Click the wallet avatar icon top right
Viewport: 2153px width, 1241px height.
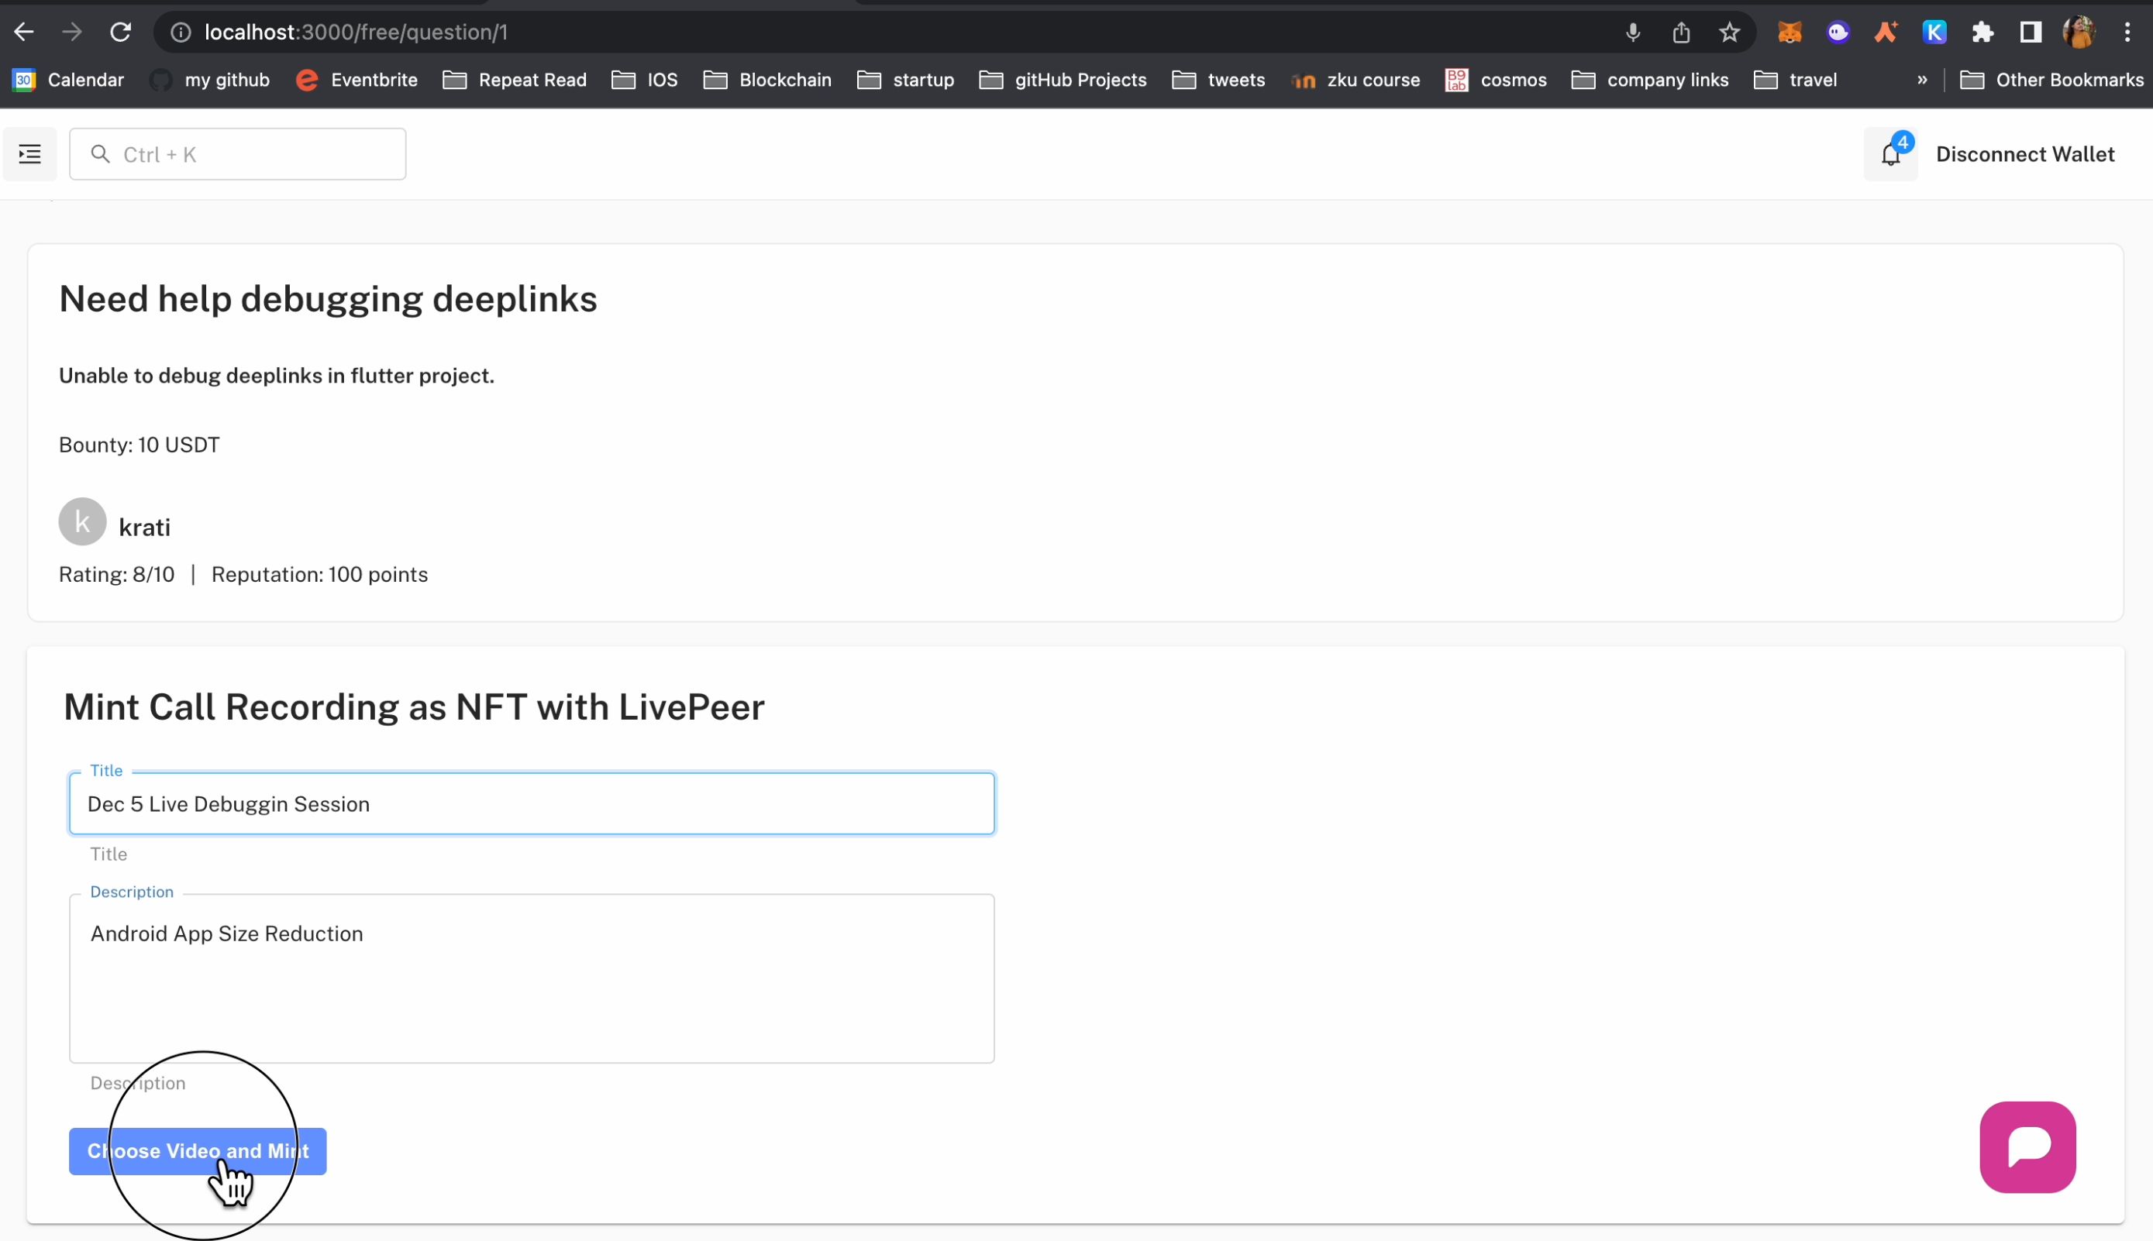point(2081,33)
